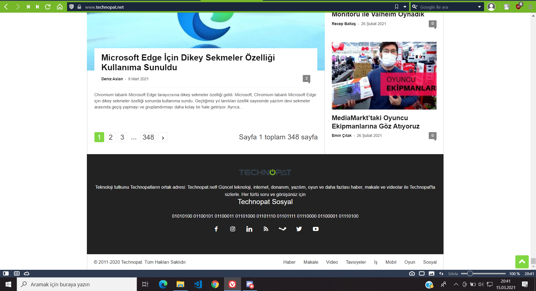Open the uBlock extension icon
536x291 pixels.
[519, 6]
